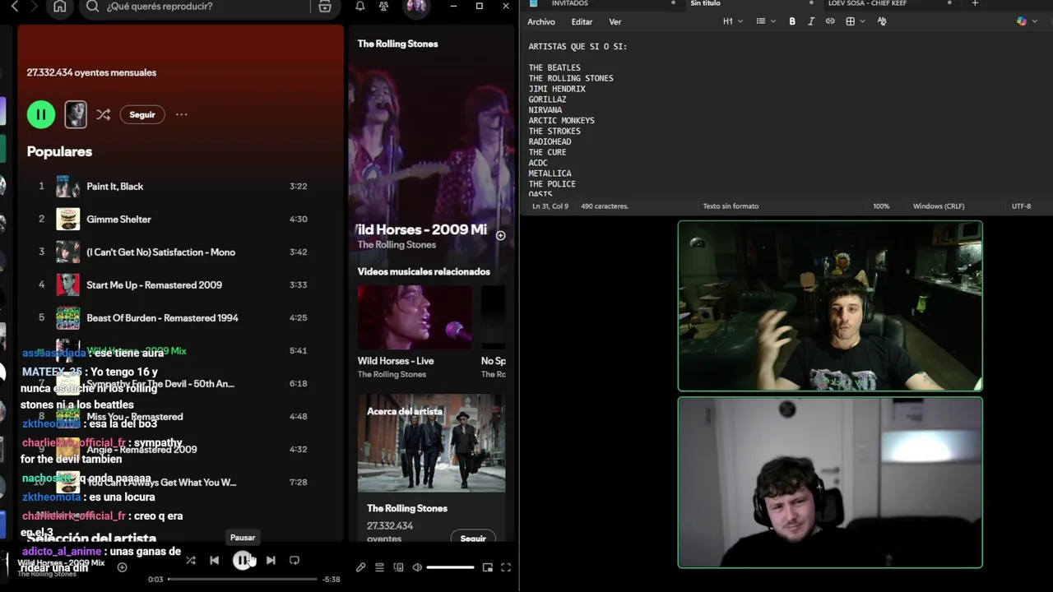Click Texto sin formato status entry

point(731,206)
